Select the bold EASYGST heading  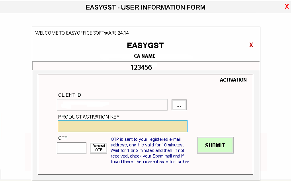click(x=145, y=45)
